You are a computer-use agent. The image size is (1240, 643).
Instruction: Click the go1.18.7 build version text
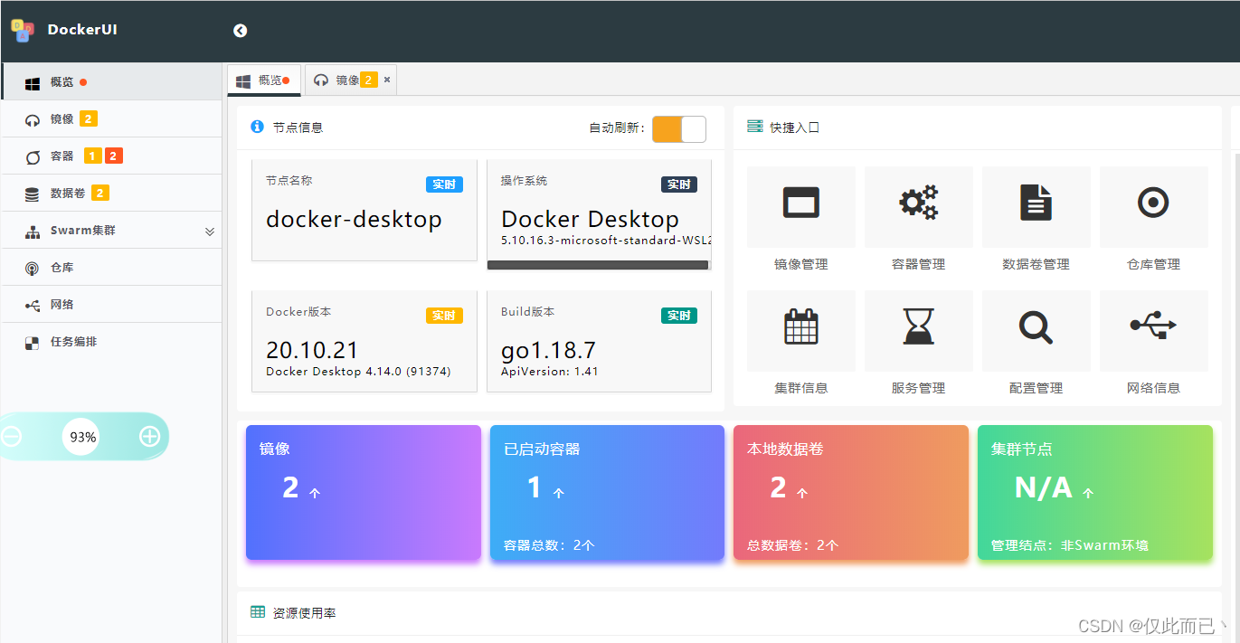coord(548,350)
